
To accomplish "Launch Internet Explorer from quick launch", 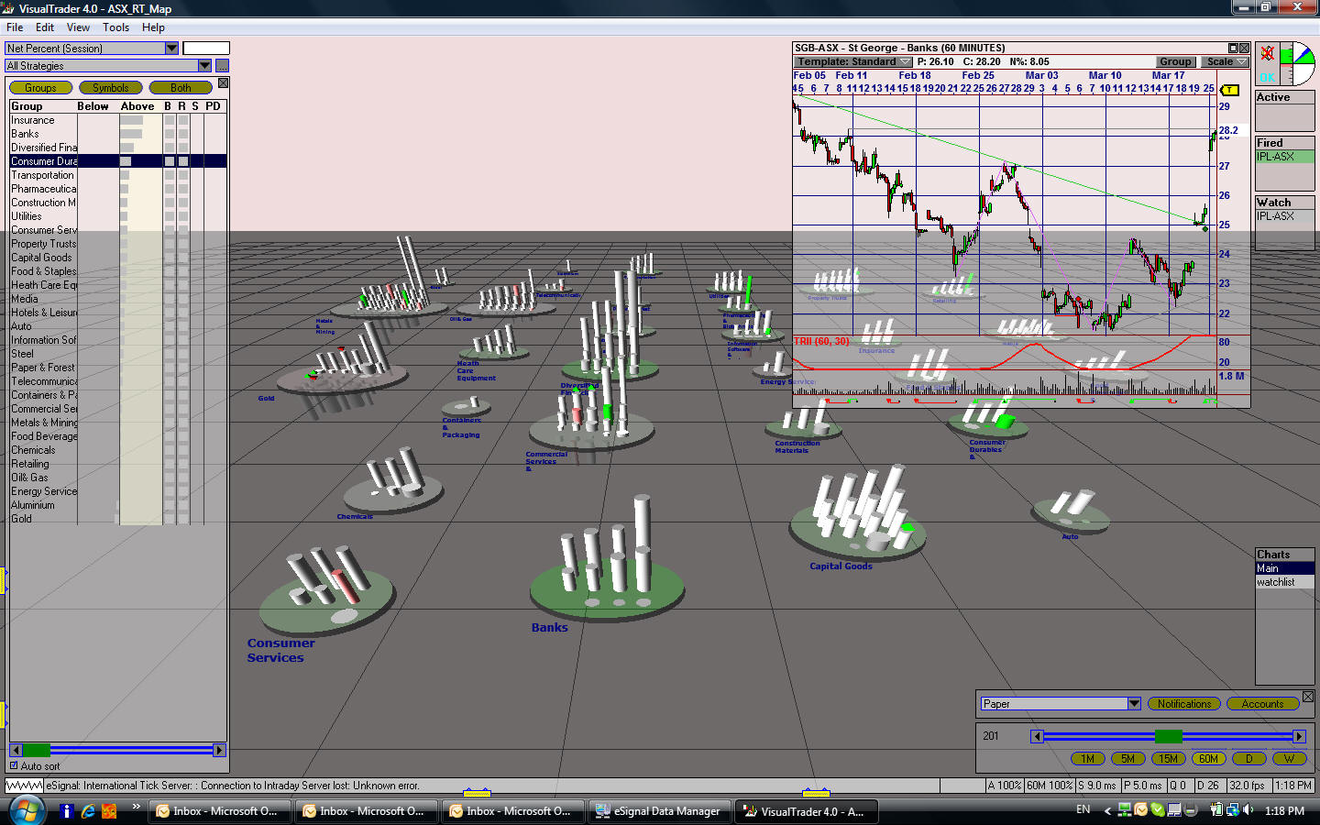I will point(88,811).
